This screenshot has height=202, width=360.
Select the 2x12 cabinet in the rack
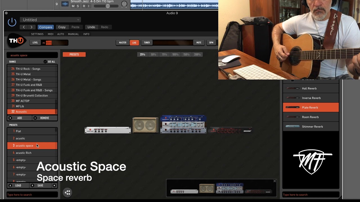[x=145, y=125]
